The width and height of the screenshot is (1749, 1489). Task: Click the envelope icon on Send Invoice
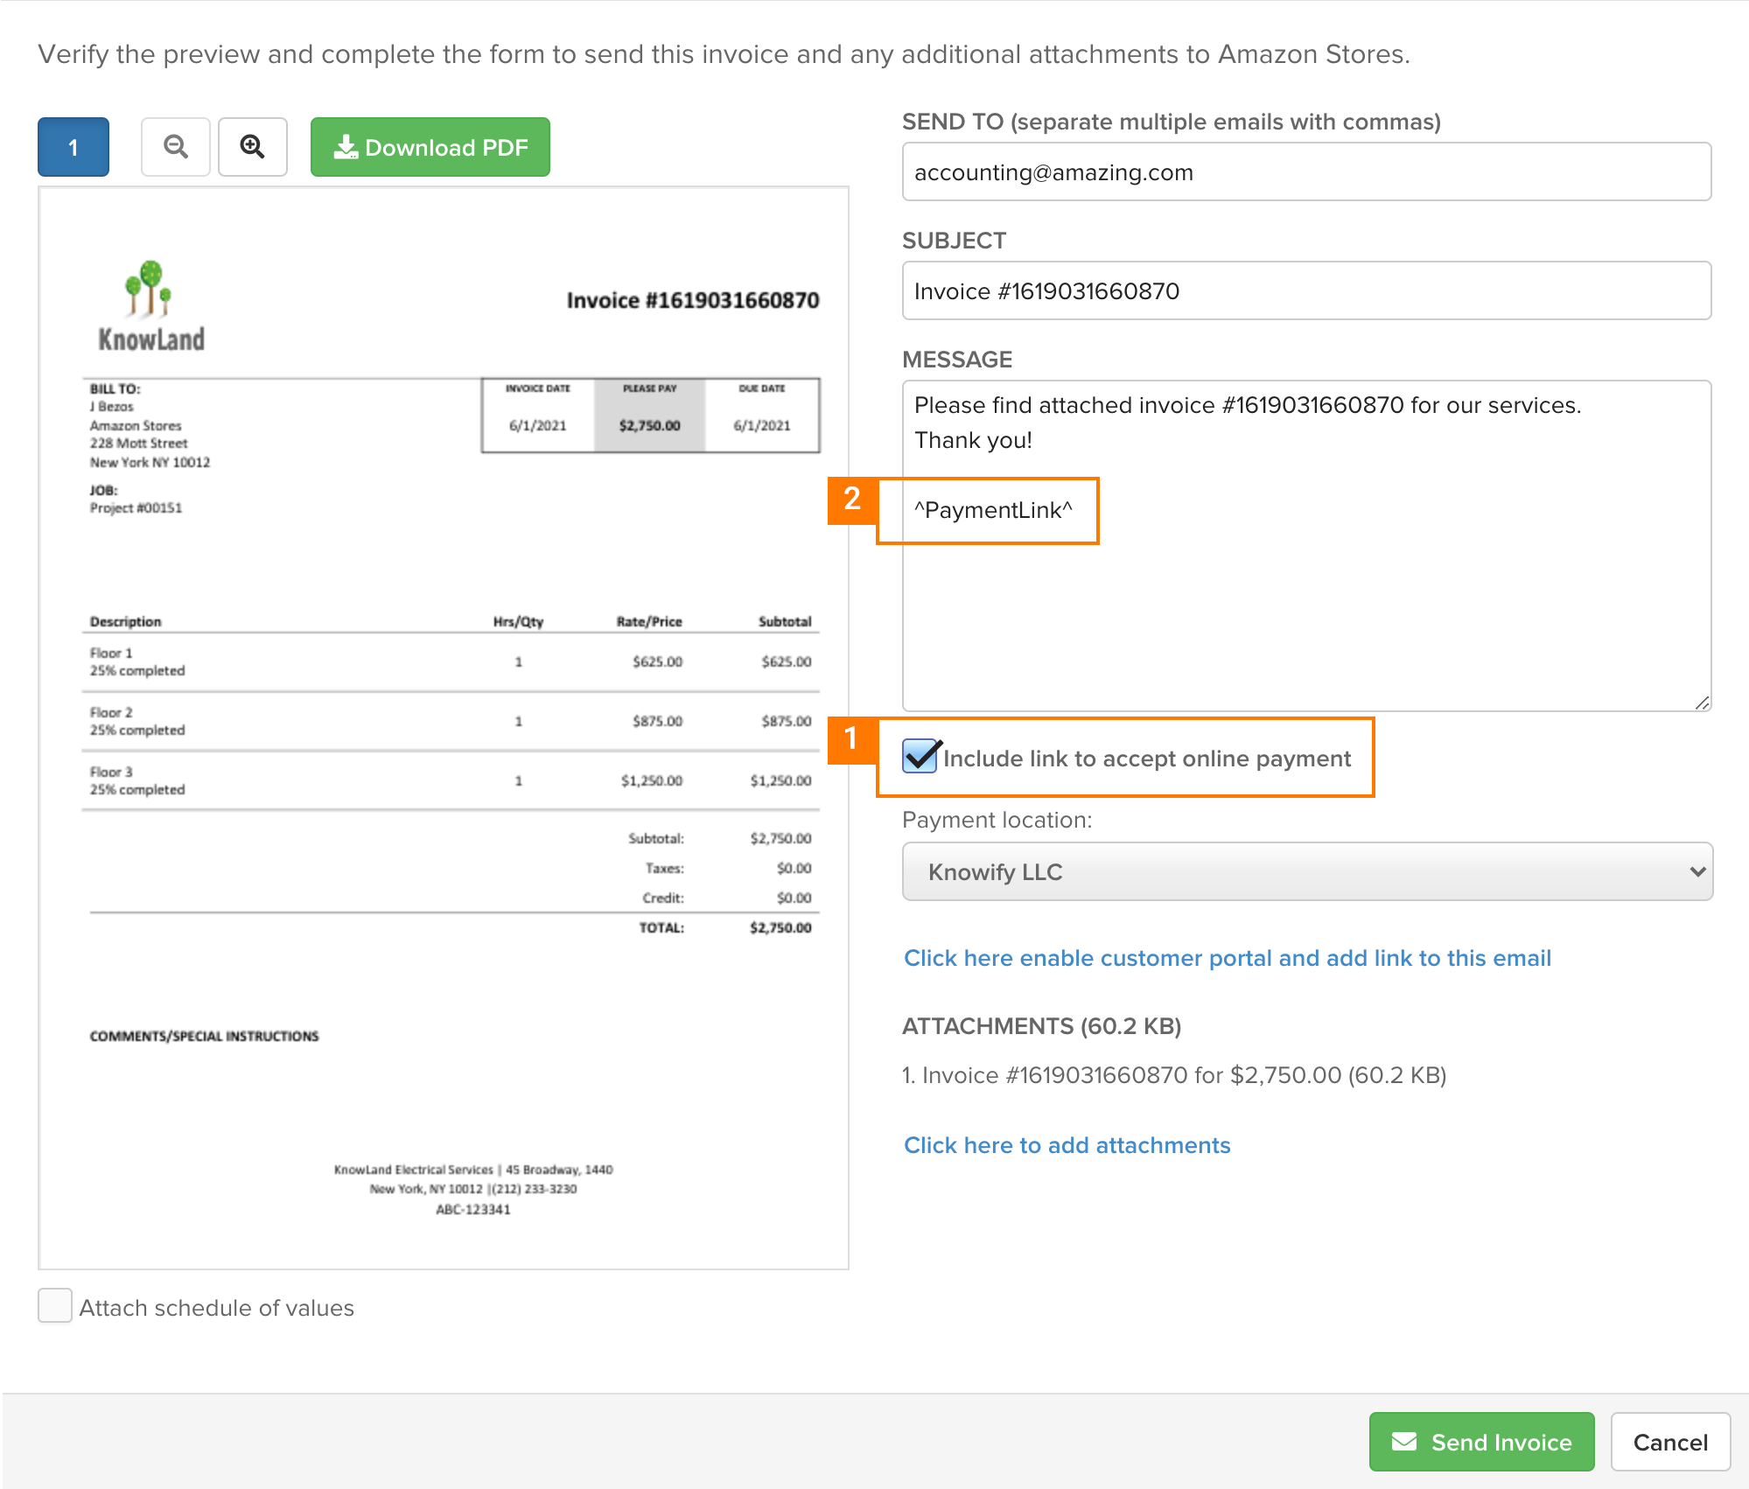pos(1404,1441)
